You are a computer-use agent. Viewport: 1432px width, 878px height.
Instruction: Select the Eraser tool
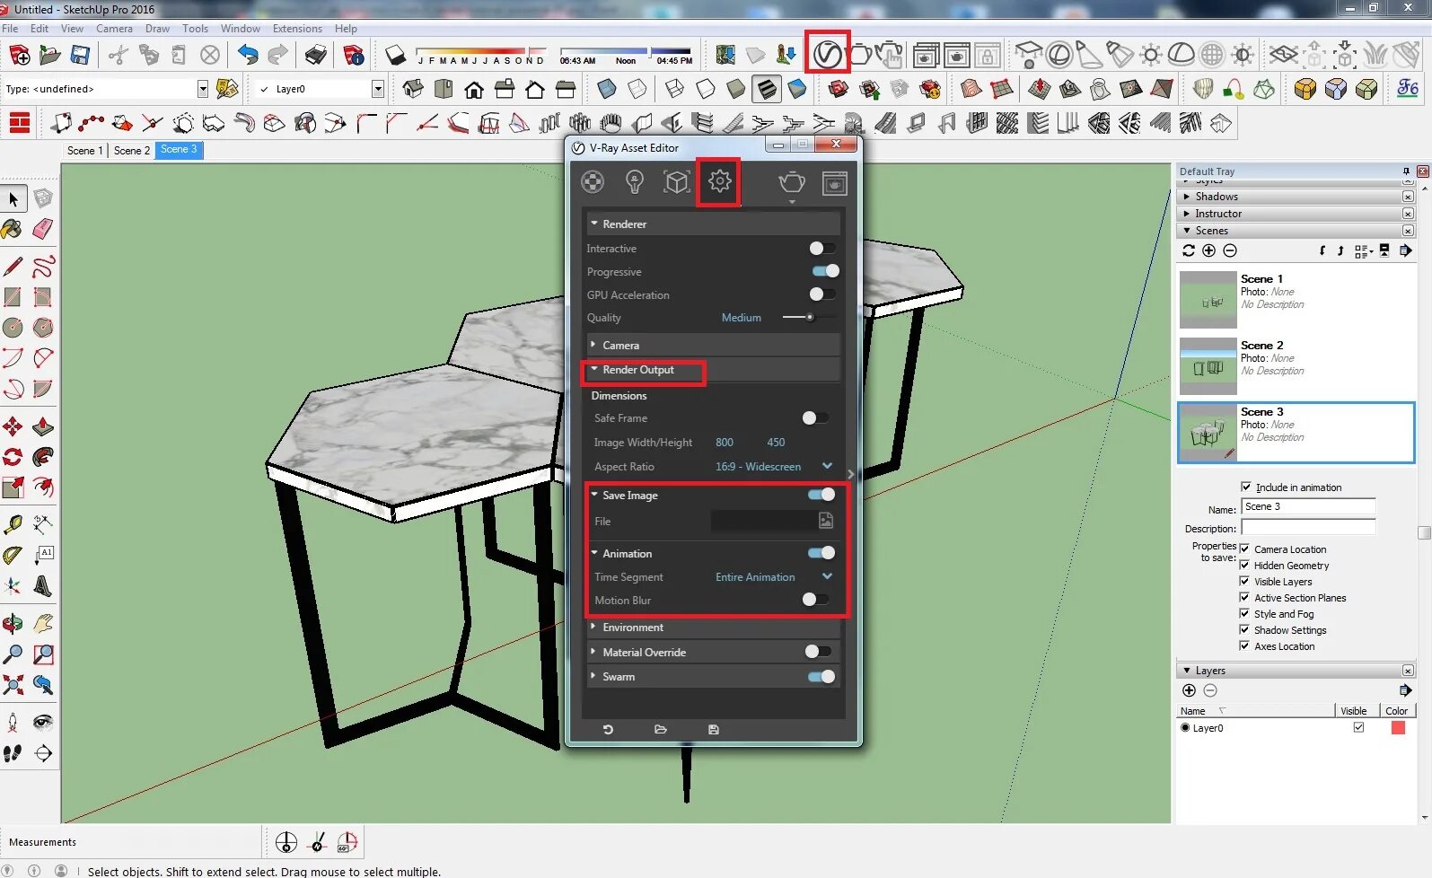tap(42, 229)
